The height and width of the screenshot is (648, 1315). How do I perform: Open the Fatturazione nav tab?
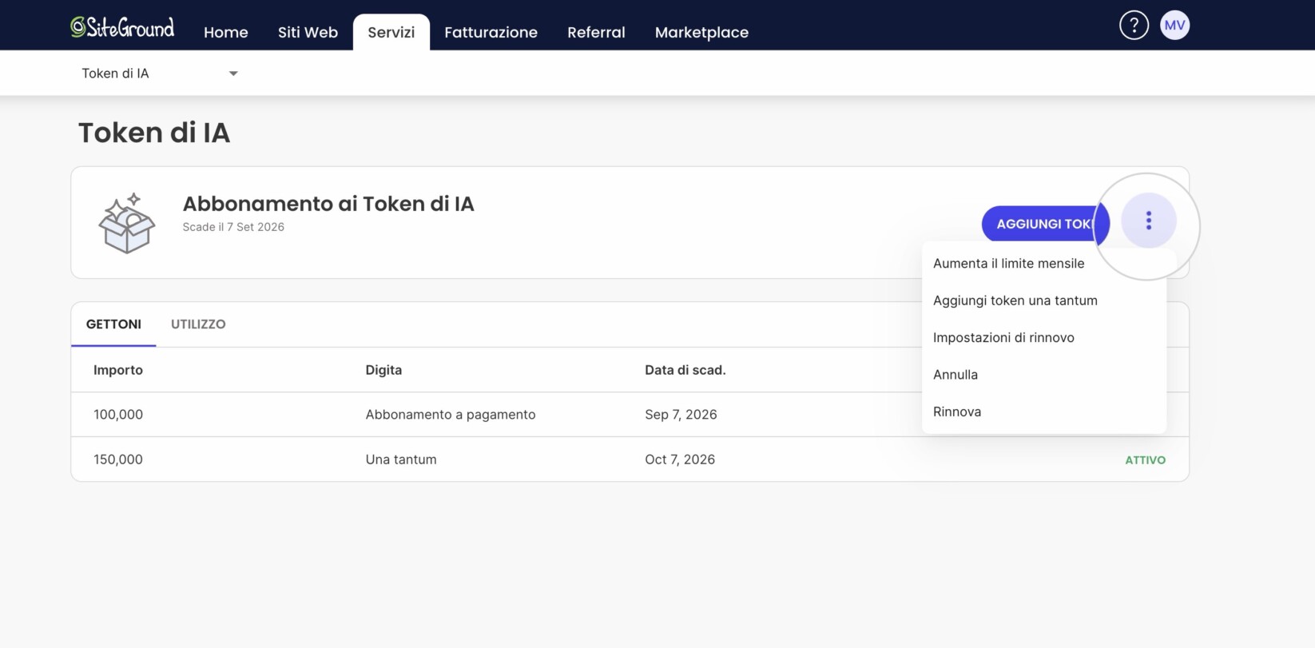tap(491, 33)
